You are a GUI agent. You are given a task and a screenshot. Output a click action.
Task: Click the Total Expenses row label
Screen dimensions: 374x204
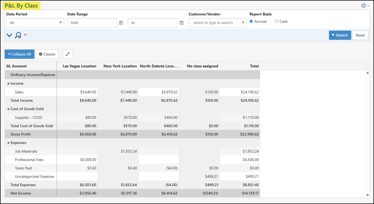coord(23,185)
